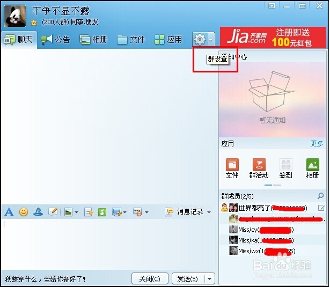This screenshot has width=330, height=287.
Task: Open the 文件 tab in top bar
Action: (131, 40)
